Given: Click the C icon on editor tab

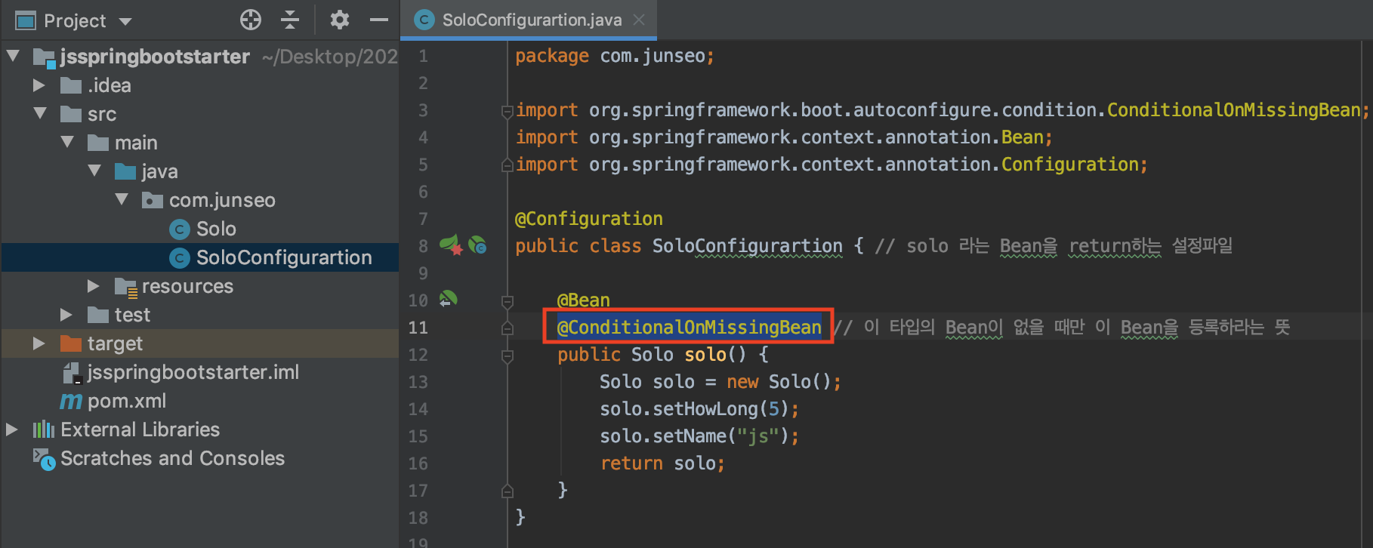Looking at the screenshot, I should coord(424,20).
